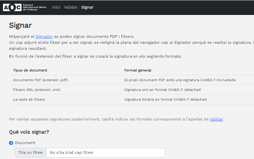This screenshot has width=254, height=159.
Task: Select the Fitxers XML table row
Action: pyautogui.click(x=132, y=90)
